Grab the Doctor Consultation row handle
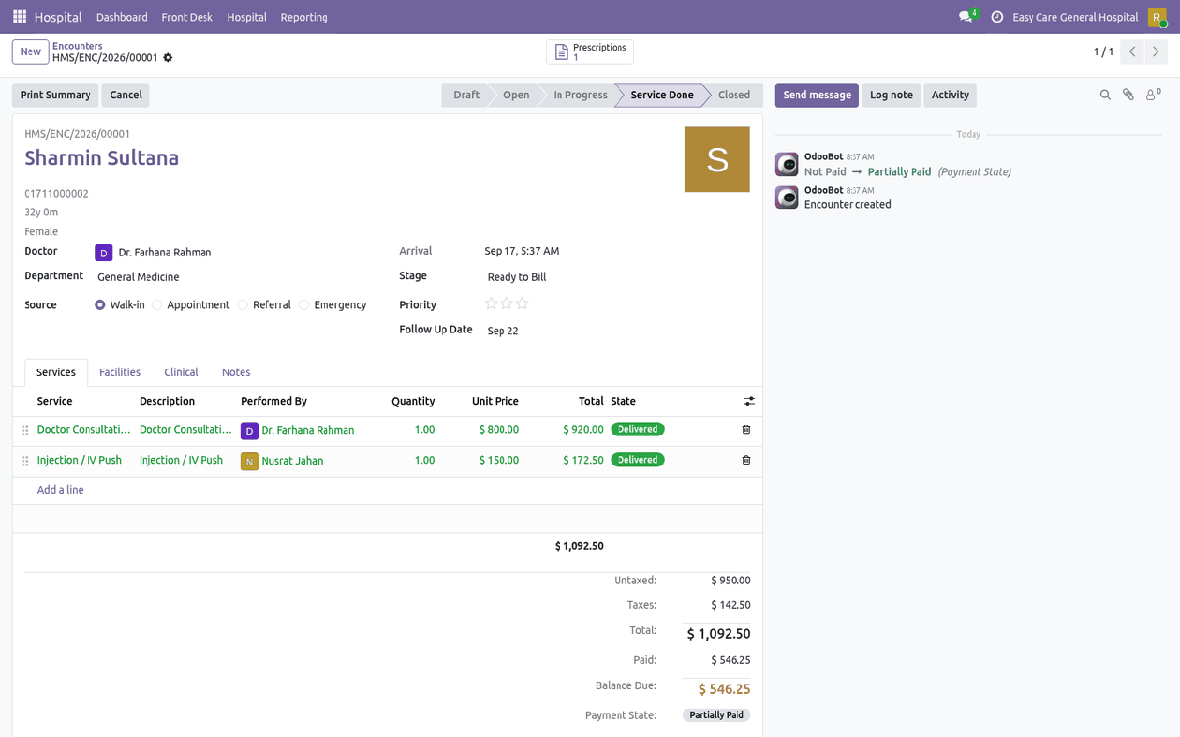Viewport: 1180px width, 737px height. 25,430
